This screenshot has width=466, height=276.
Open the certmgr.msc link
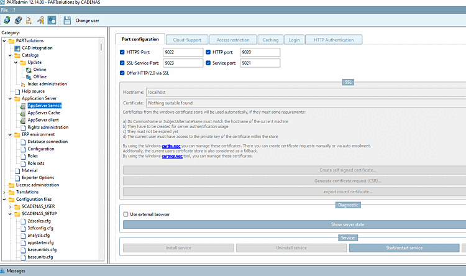(172, 156)
